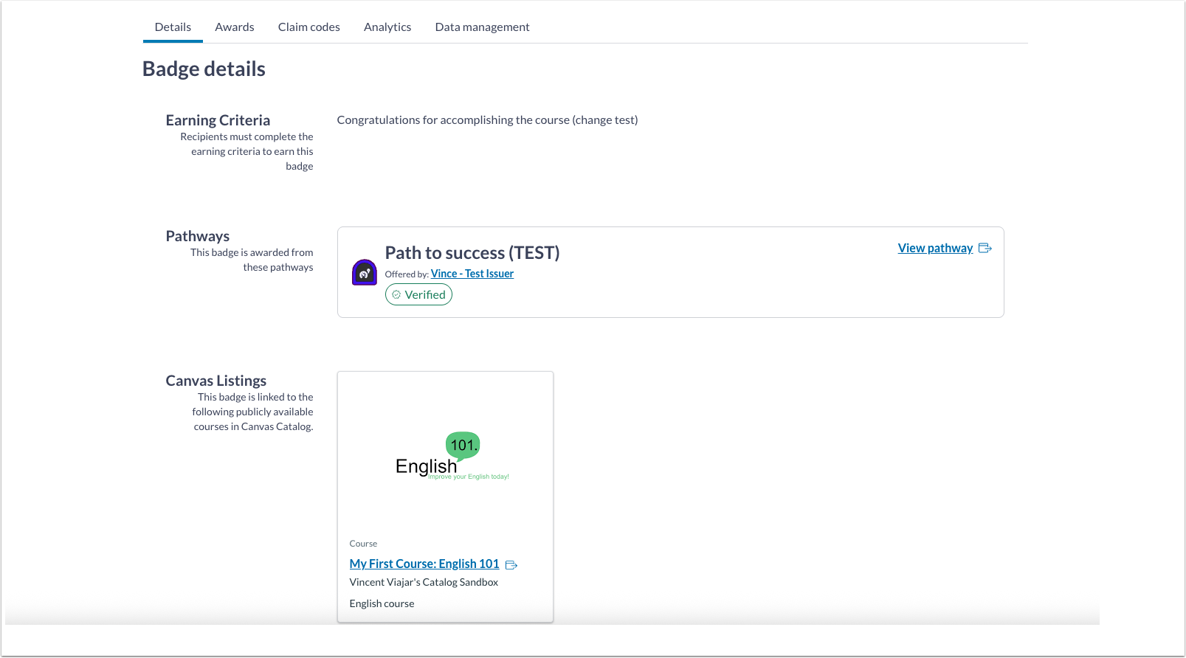Go to the Analytics tab
The height and width of the screenshot is (658, 1186).
(x=387, y=27)
